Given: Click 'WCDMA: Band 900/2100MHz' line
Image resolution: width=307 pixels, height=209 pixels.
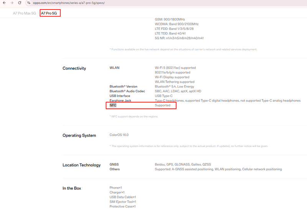Looking at the screenshot, I should click(177, 24).
